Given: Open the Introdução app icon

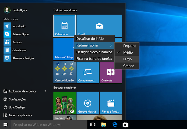Looking at the screenshot, I should pyautogui.click(x=7, y=26).
